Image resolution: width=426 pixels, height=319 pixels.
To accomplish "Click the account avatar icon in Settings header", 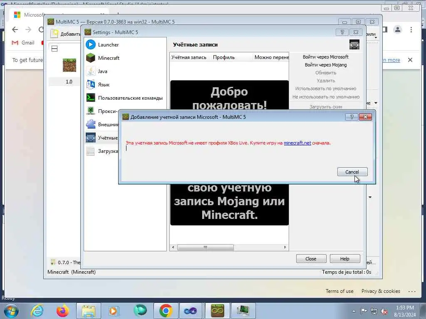I will tap(354, 44).
